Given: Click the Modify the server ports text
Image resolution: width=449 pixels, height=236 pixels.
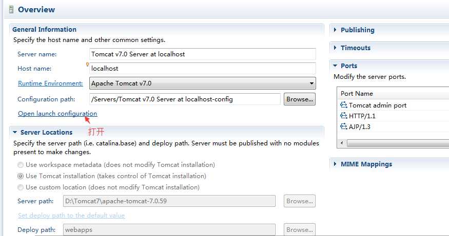Looking at the screenshot, I should (369, 77).
